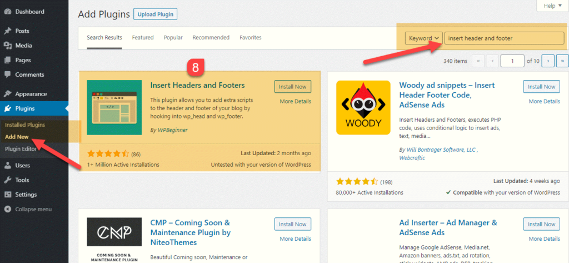Click the Comments bubble icon
This screenshot has width=569, height=263.
[x=8, y=75]
